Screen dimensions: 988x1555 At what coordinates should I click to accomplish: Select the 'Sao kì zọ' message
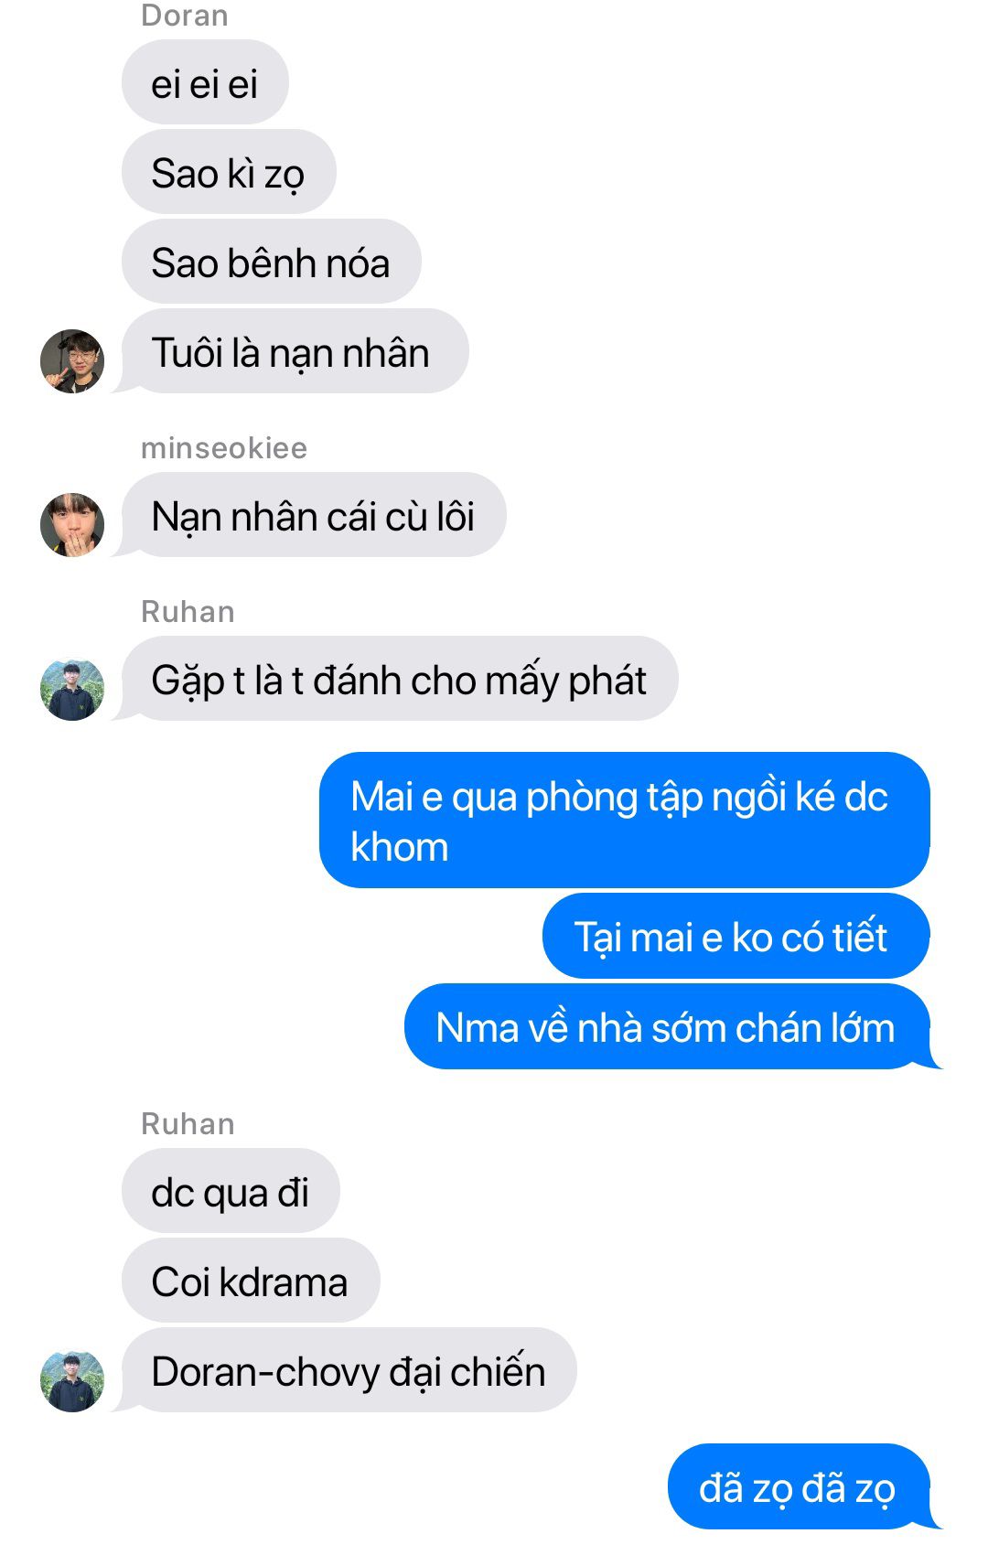(229, 172)
